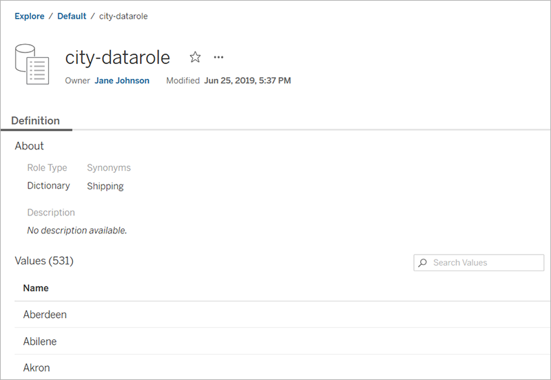The width and height of the screenshot is (551, 380).
Task: Click the magnifier icon in Search Values
Action: (423, 263)
